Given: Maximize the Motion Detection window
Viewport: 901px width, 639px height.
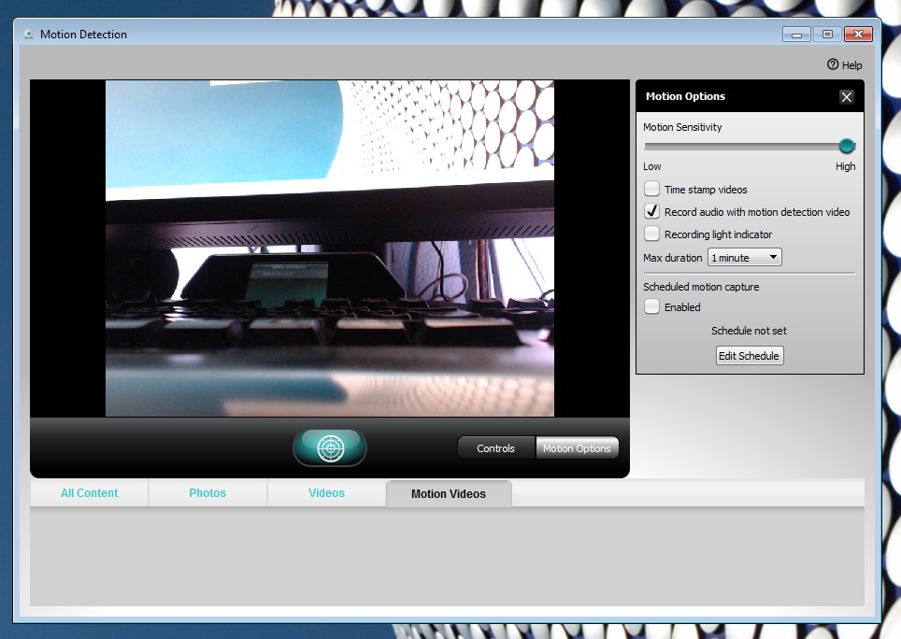Looking at the screenshot, I should 827,35.
